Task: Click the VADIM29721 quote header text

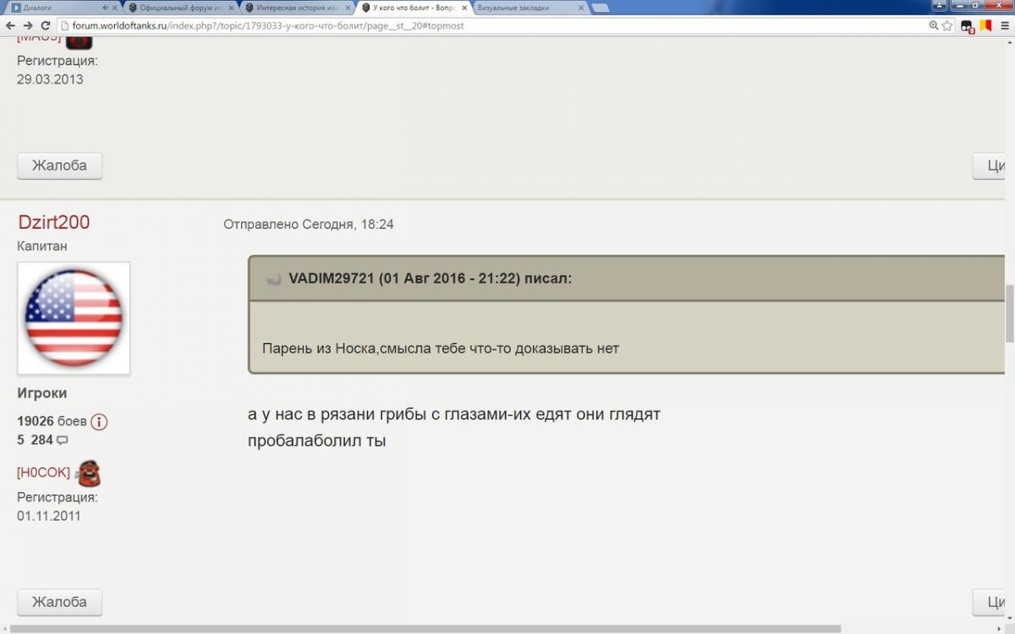Action: tap(431, 278)
